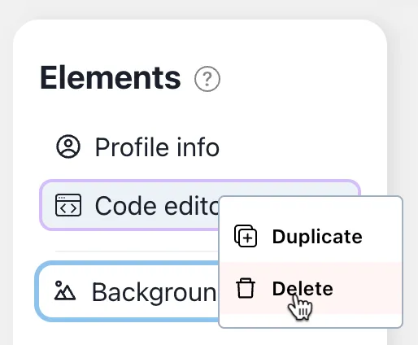418x345 pixels.
Task: Click the word Delete in the menu
Action: 303,288
